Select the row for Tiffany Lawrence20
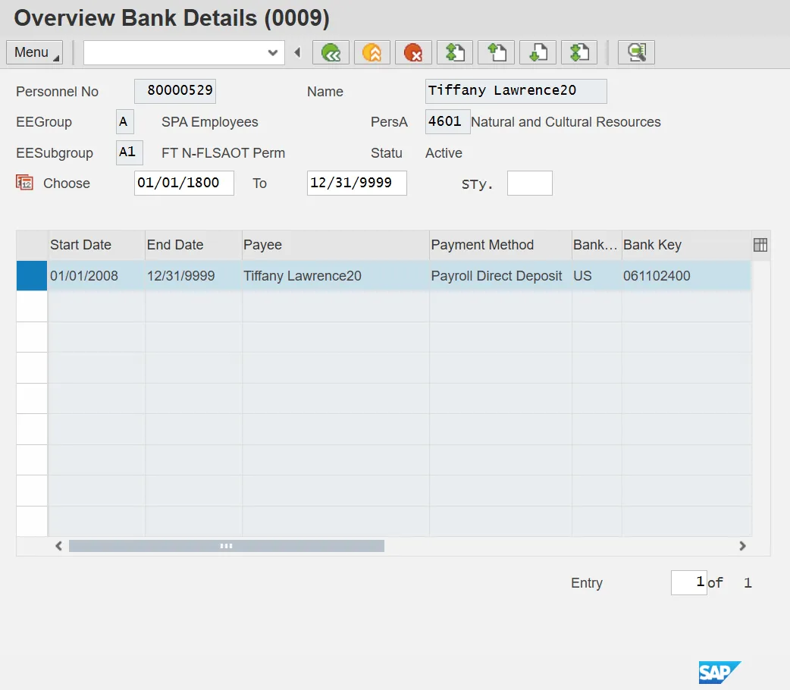 (32, 276)
